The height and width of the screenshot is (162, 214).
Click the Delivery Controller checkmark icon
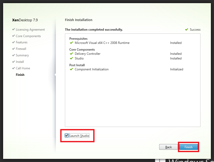[x=71, y=54]
